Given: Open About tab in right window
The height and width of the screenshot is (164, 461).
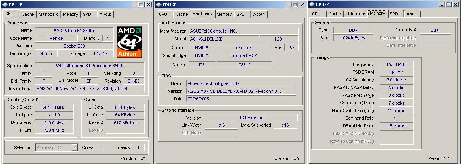Looking at the screenshot, I should pos(412,14).
